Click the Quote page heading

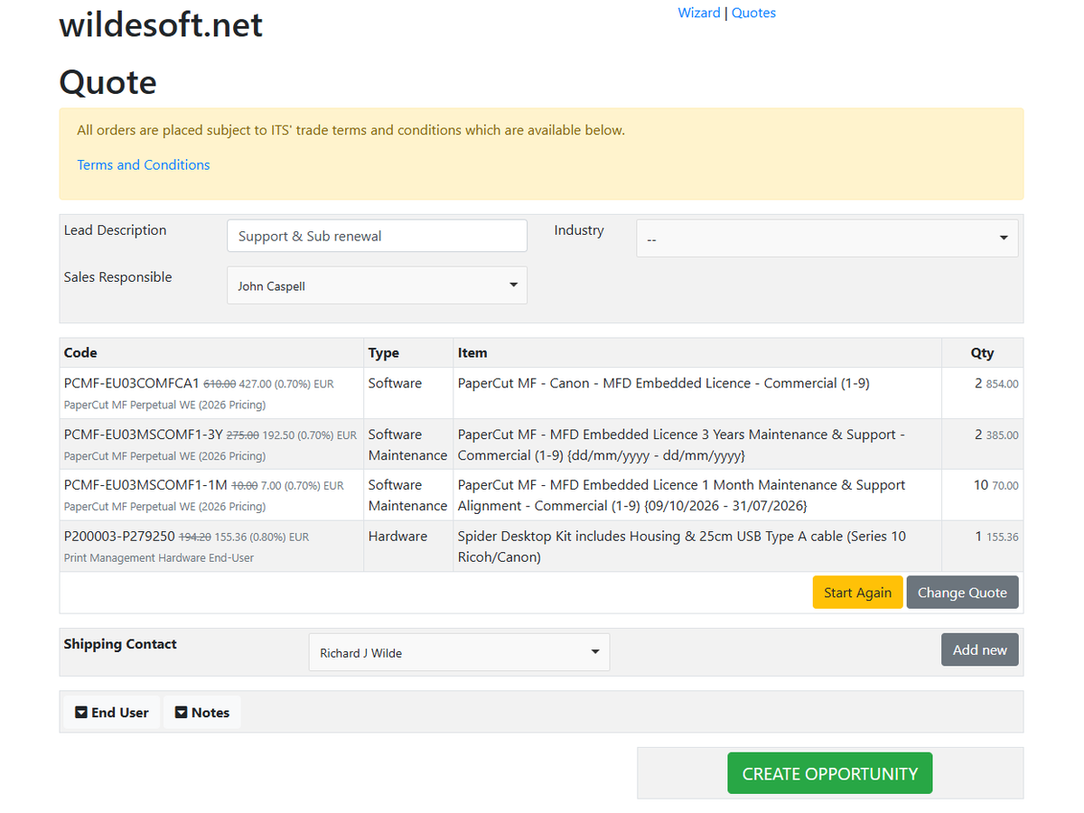(108, 82)
